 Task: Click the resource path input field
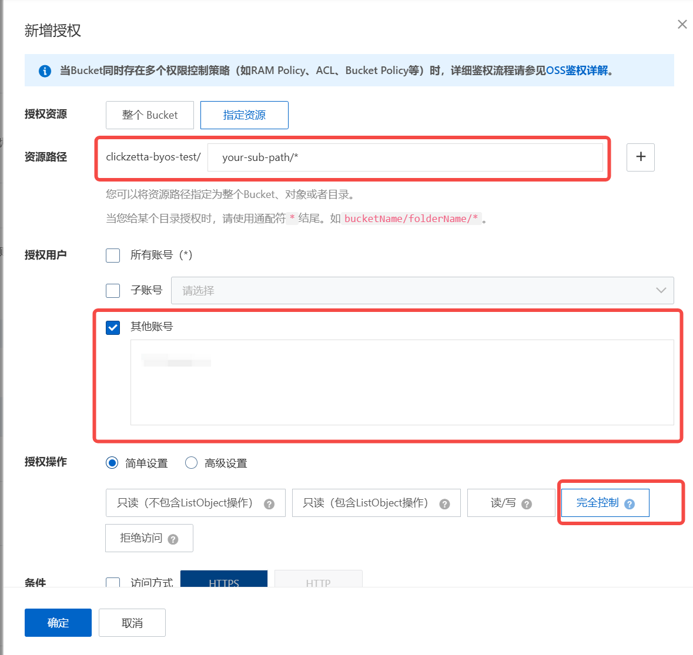pos(404,157)
